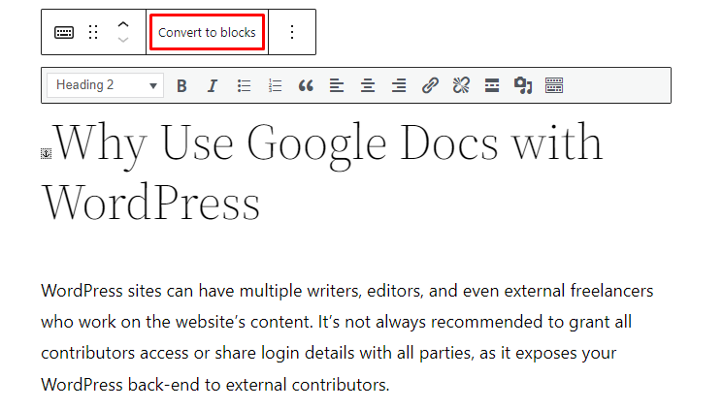
Task: Align text right
Action: point(399,85)
